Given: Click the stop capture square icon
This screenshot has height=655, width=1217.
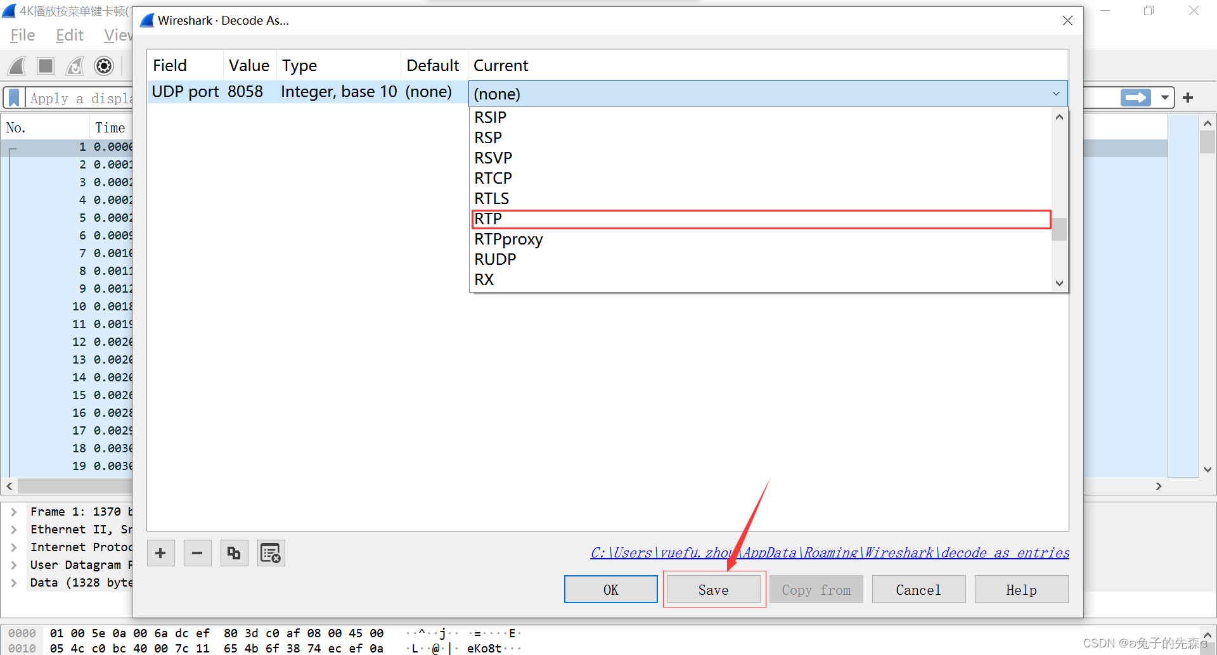Looking at the screenshot, I should [x=46, y=66].
